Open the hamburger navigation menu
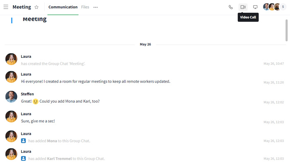The width and height of the screenshot is (290, 165). [x=6, y=7]
